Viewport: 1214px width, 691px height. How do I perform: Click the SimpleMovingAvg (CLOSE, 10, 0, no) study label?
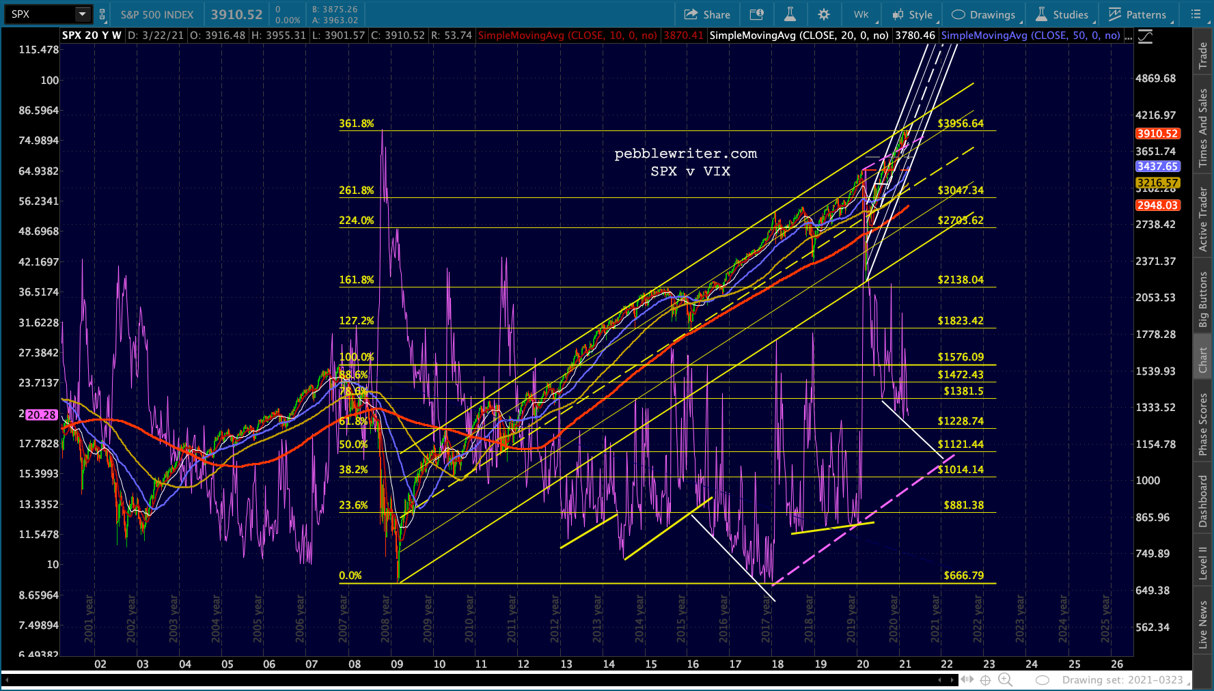coord(568,36)
